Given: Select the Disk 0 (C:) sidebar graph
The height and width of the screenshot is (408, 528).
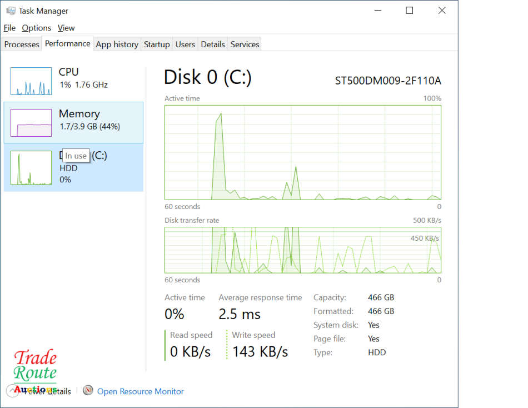Looking at the screenshot, I should pos(31,168).
